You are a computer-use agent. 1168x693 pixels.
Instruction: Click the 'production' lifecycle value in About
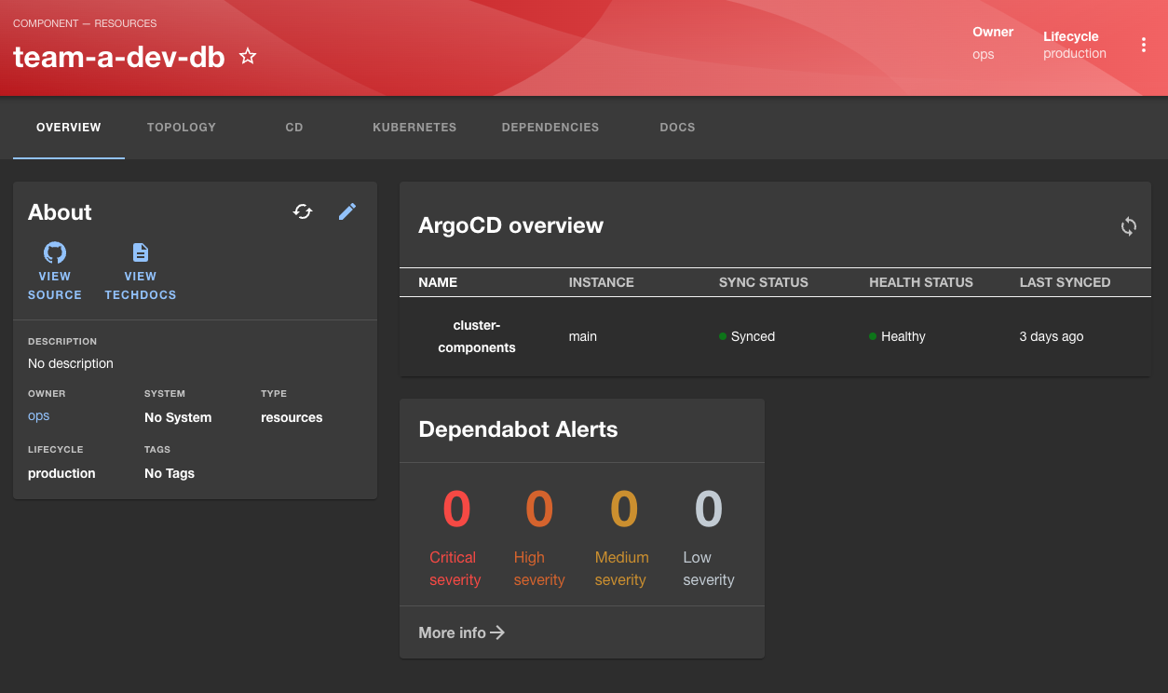tap(61, 473)
